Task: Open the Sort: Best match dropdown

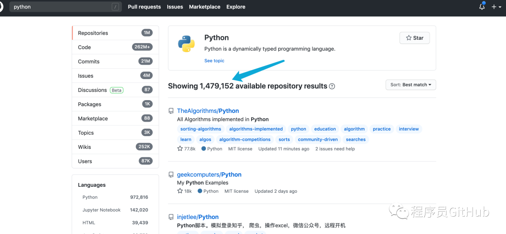Action: coord(410,85)
